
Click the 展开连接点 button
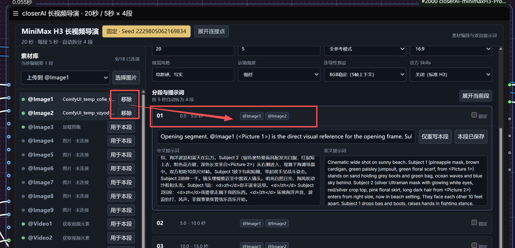coord(211,31)
